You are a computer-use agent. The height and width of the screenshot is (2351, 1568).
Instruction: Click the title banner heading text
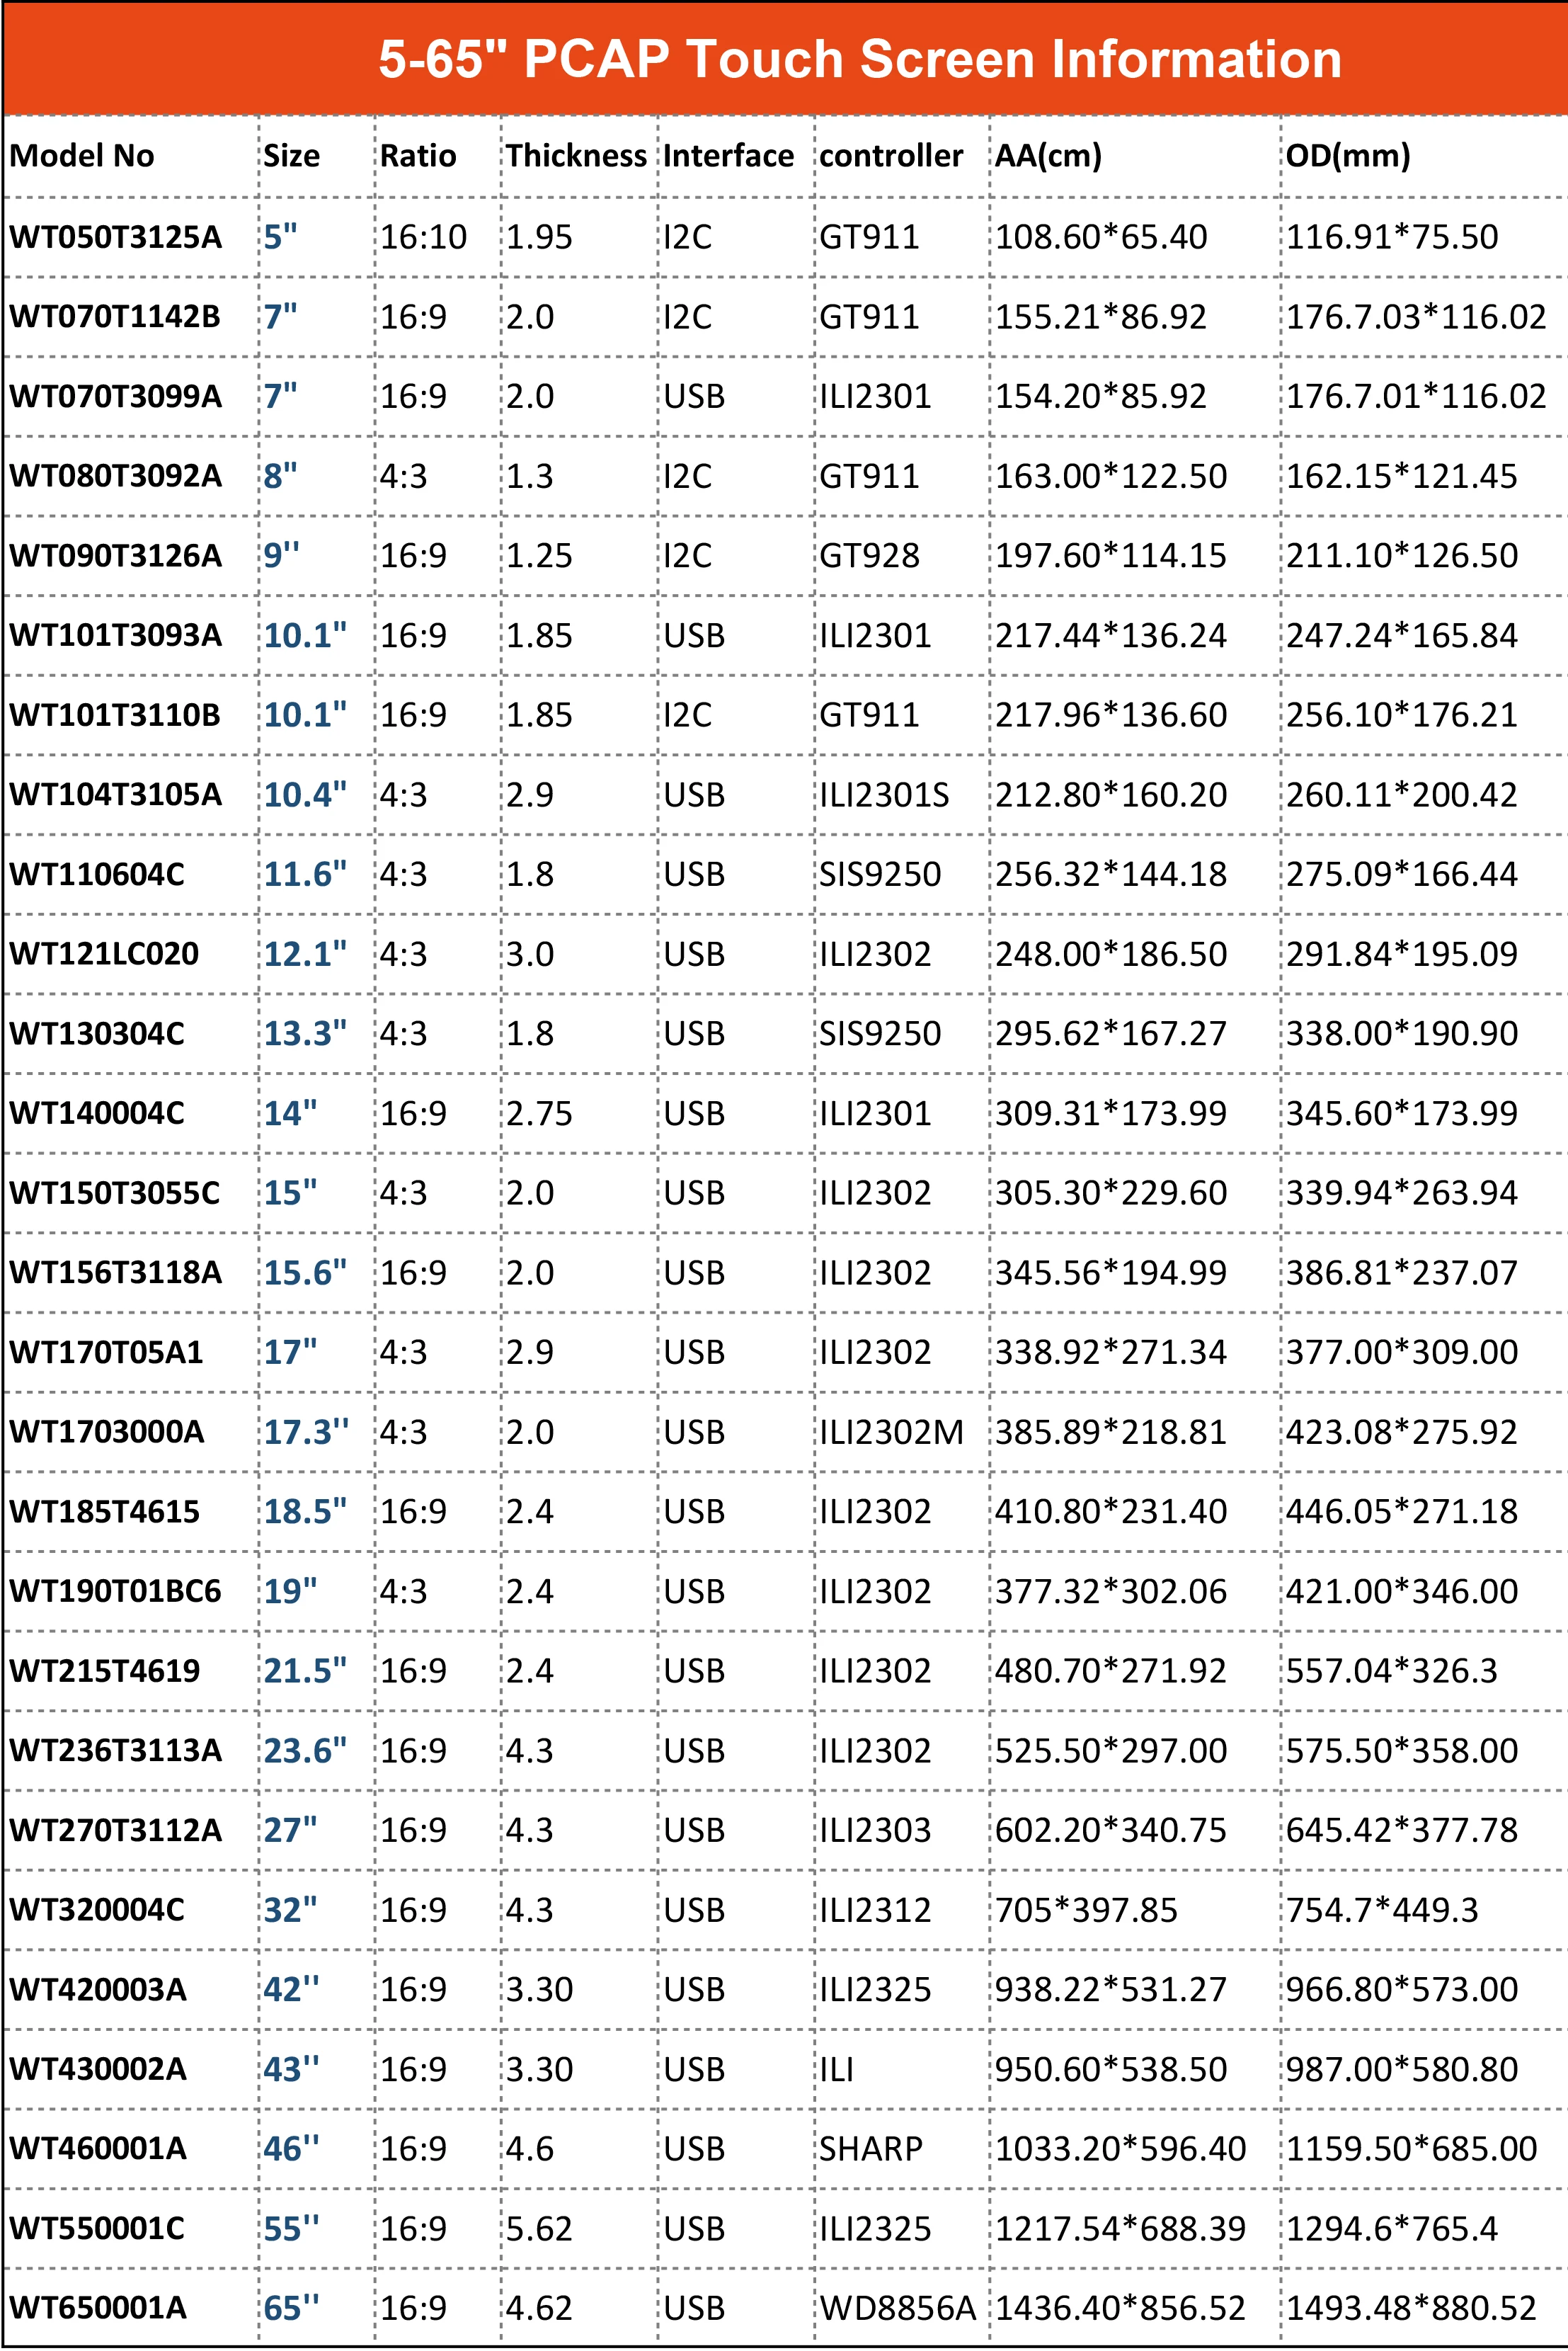coord(860,59)
